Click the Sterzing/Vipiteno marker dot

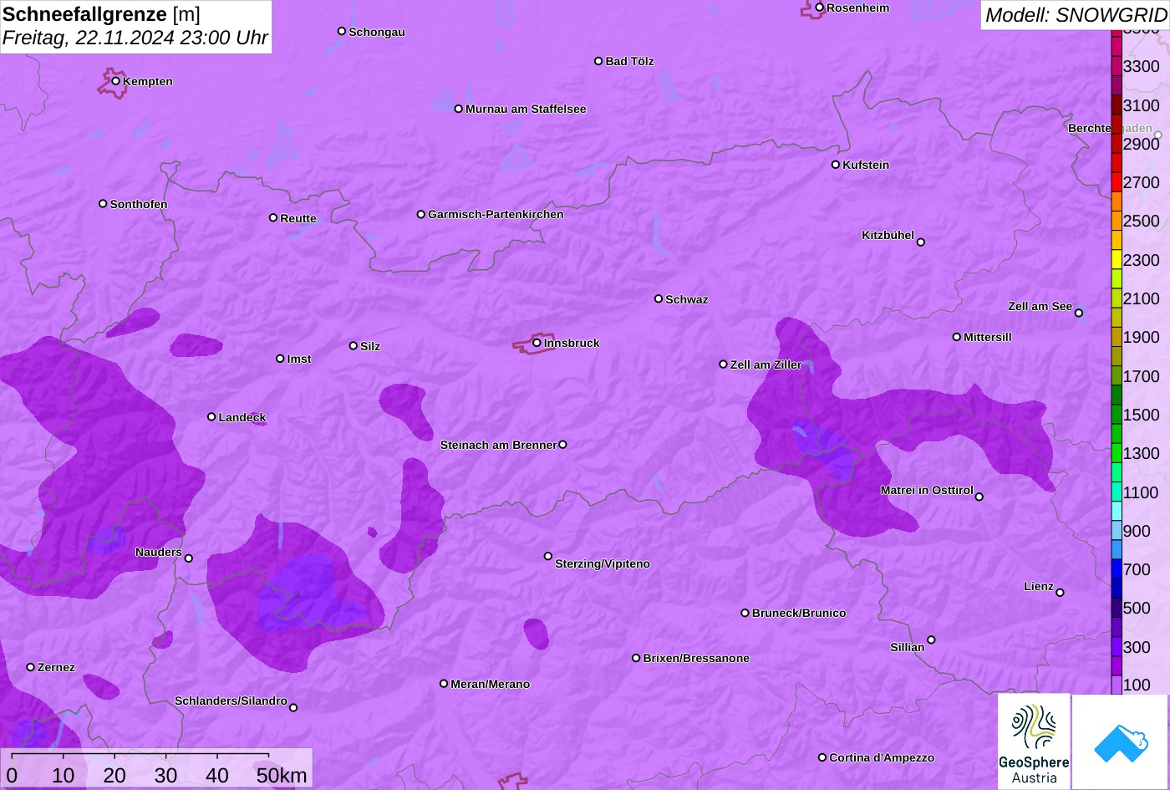[548, 556]
